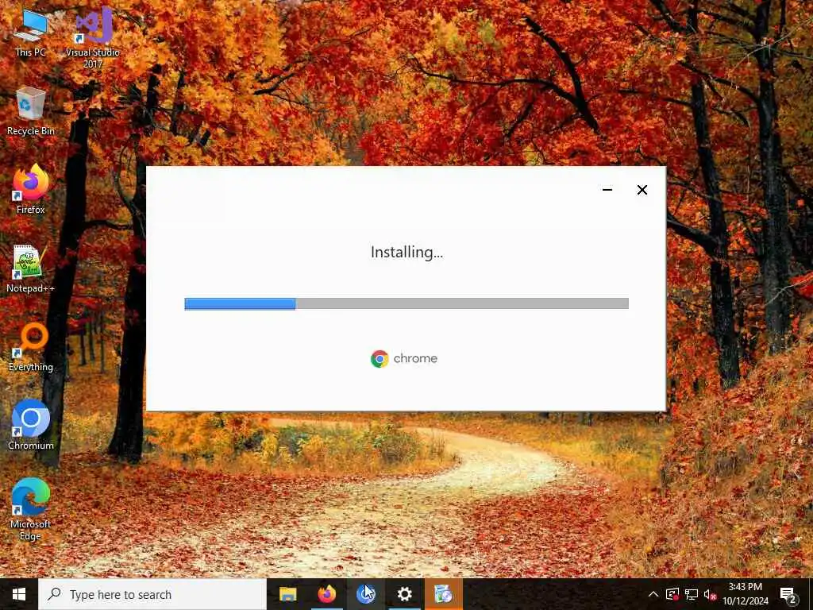Viewport: 813px width, 610px height.
Task: Select the Recycle Bin desktop icon
Action: (31, 111)
